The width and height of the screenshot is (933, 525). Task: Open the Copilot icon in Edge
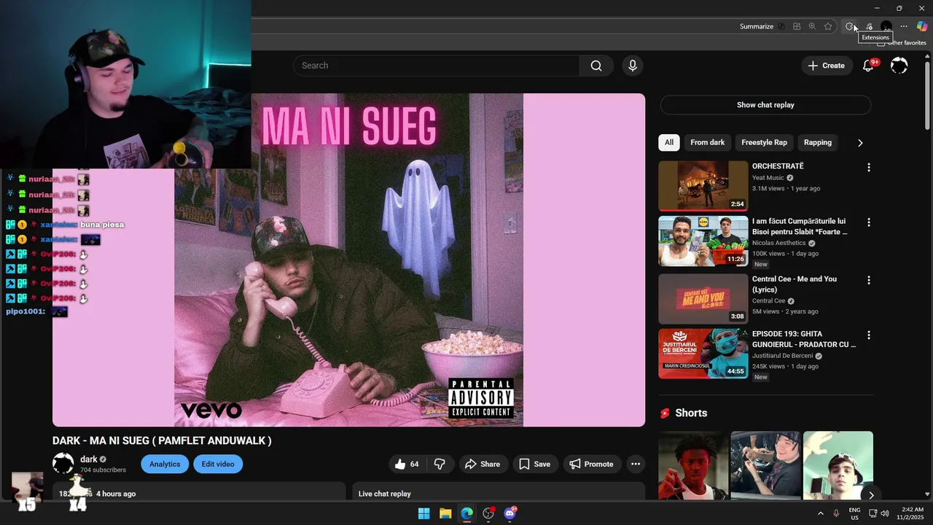[x=922, y=26]
